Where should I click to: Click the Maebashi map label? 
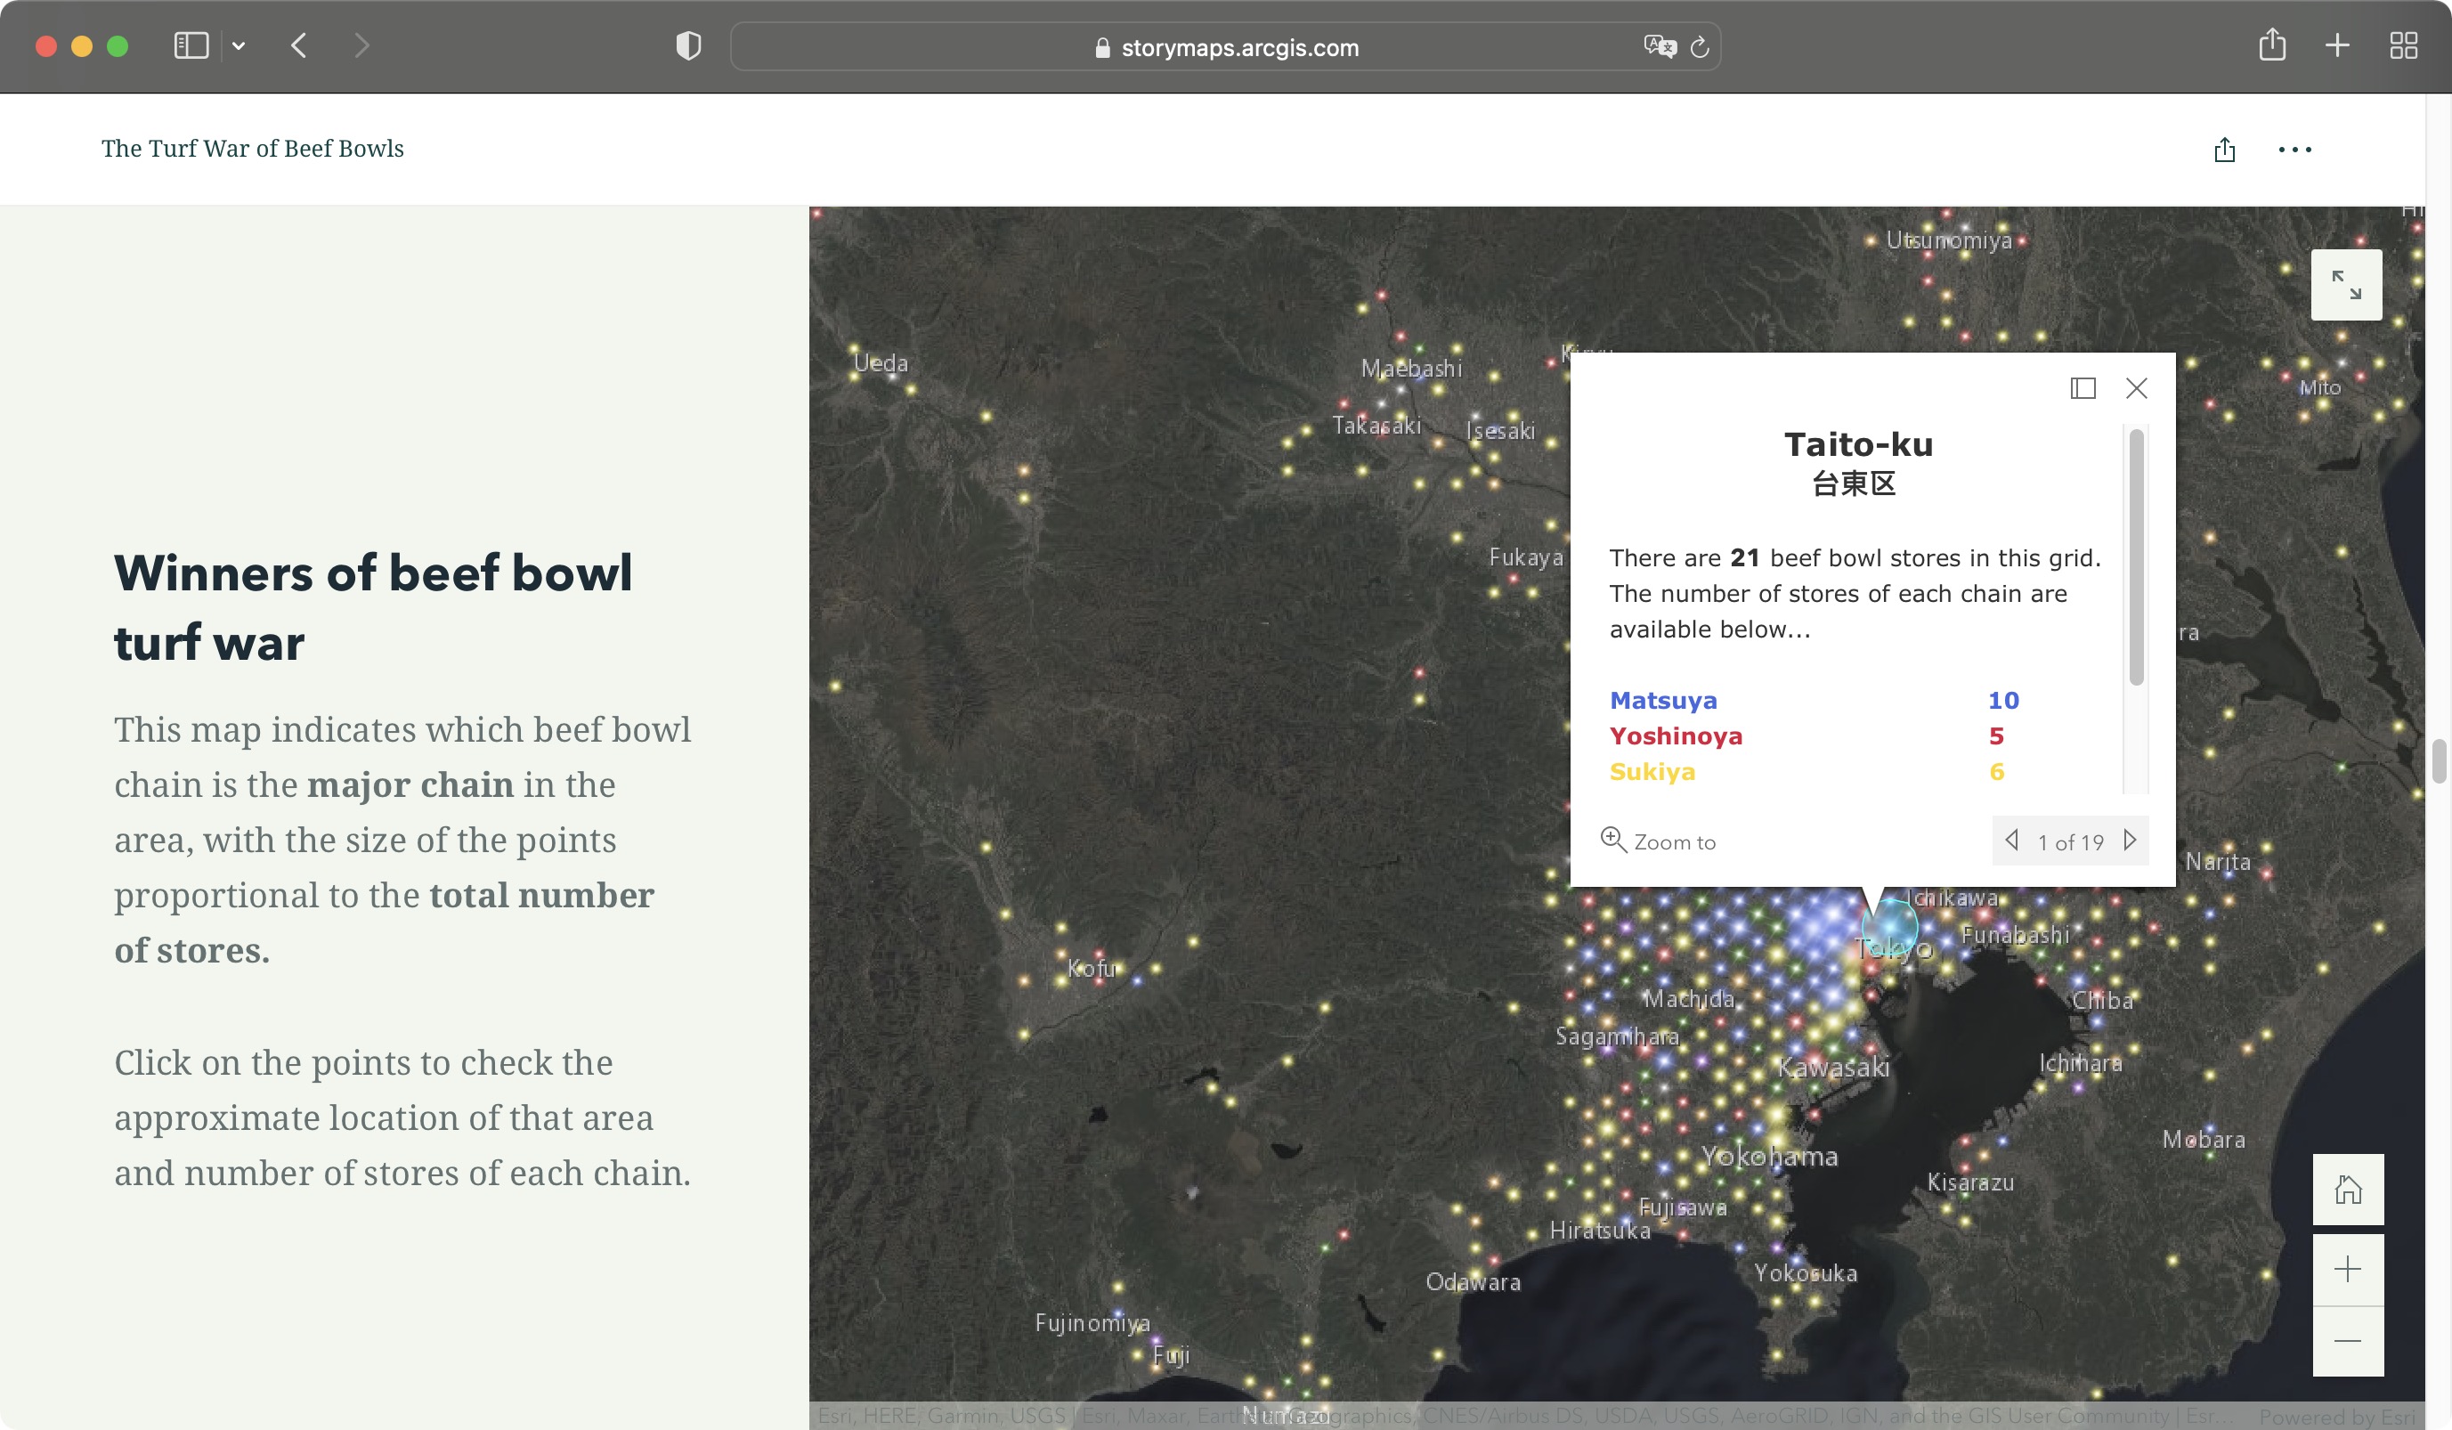(x=1411, y=369)
